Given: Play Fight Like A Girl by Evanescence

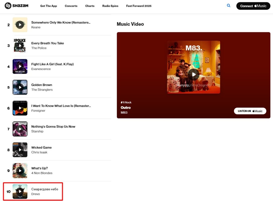Looking at the screenshot, I should [20, 66].
